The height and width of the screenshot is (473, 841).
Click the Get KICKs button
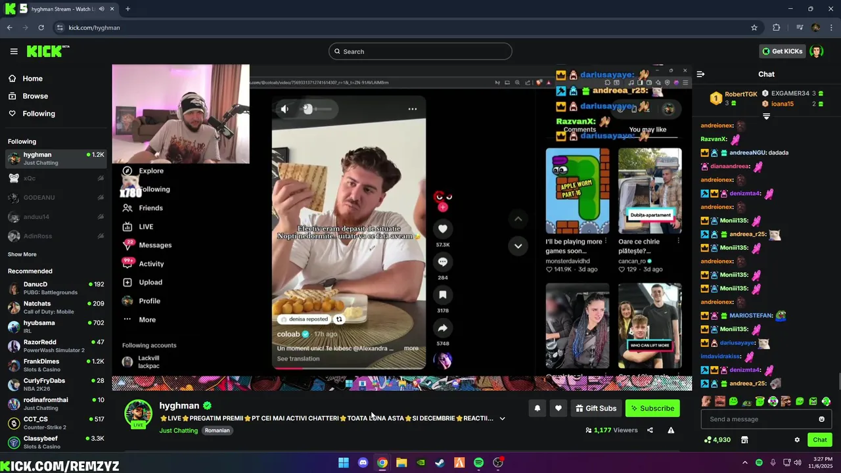point(782,51)
